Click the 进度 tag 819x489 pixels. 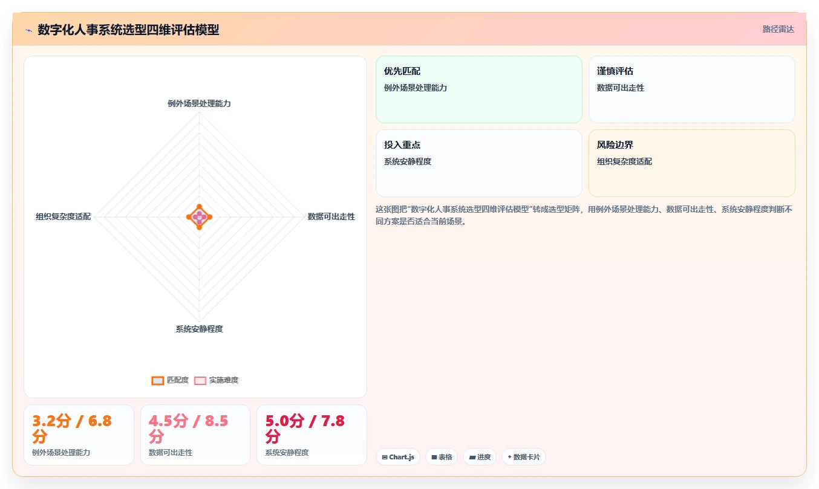pos(480,457)
